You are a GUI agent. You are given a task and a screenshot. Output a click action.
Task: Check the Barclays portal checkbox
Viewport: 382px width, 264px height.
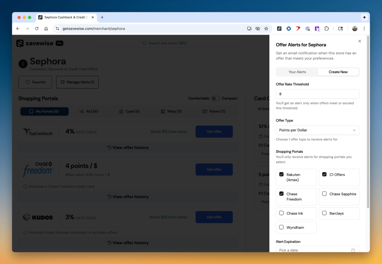click(x=325, y=213)
